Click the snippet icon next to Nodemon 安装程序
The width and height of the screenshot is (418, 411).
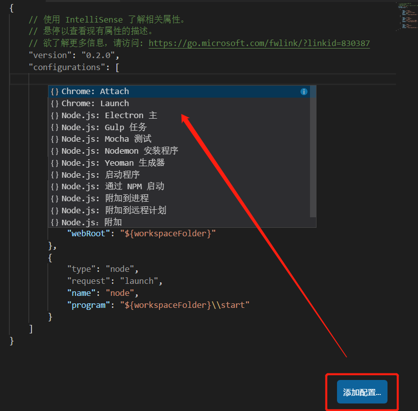click(54, 151)
